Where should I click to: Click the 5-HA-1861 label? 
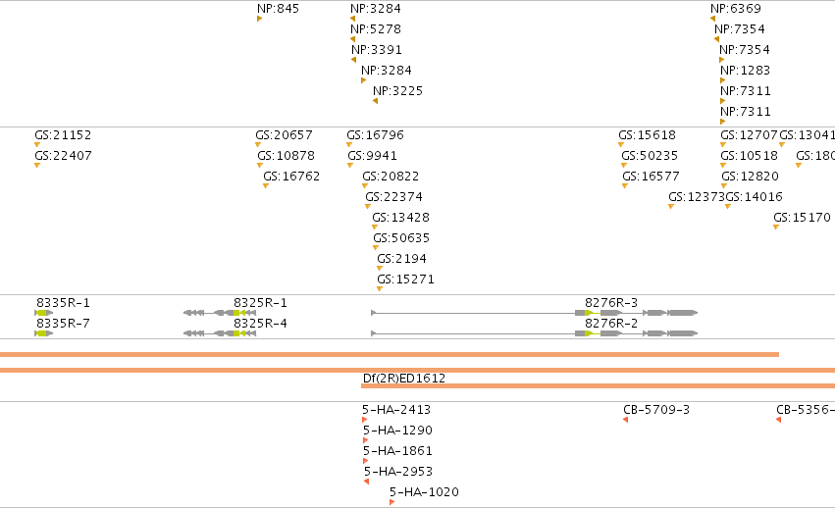397,451
